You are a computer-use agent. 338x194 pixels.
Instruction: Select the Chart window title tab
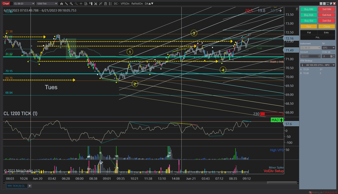point(6,4)
